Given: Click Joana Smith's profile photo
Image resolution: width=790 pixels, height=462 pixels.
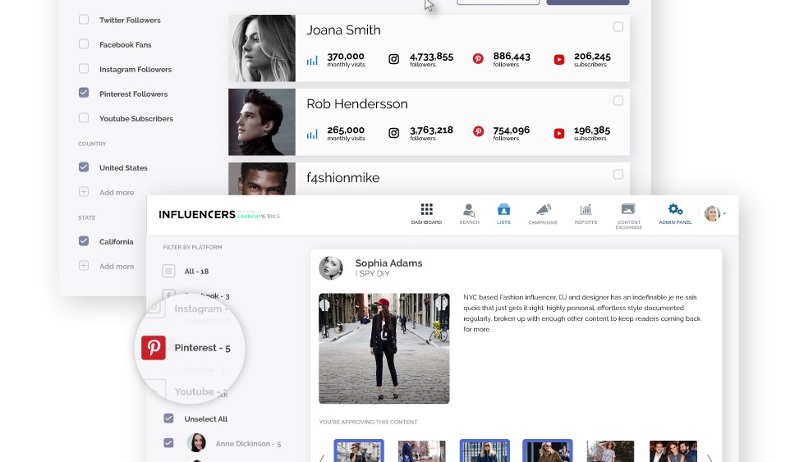Looking at the screenshot, I should point(261,48).
